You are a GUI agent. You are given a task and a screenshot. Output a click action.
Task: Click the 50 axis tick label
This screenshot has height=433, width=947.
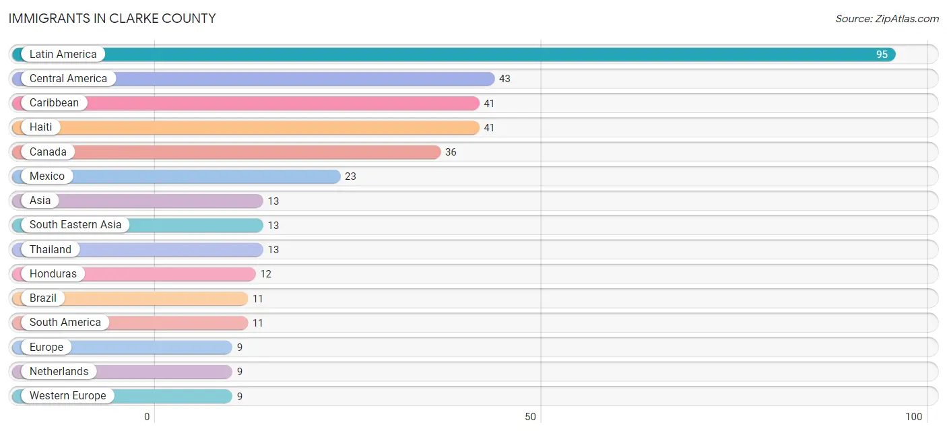(x=531, y=417)
